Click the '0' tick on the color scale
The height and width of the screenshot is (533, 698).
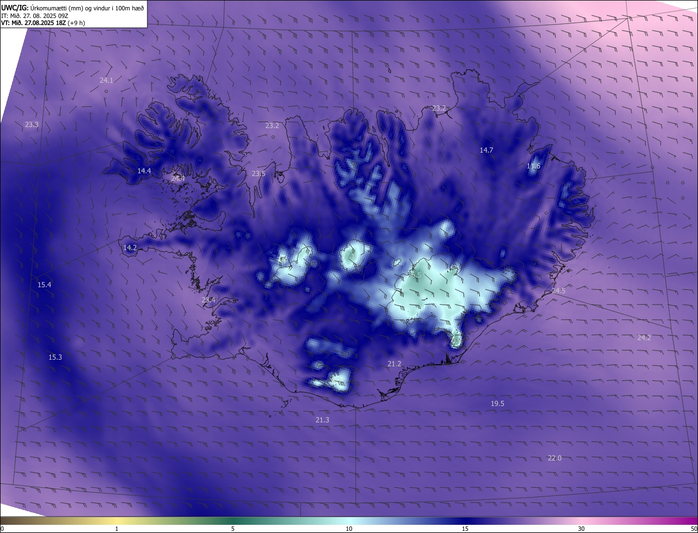pyautogui.click(x=2, y=529)
